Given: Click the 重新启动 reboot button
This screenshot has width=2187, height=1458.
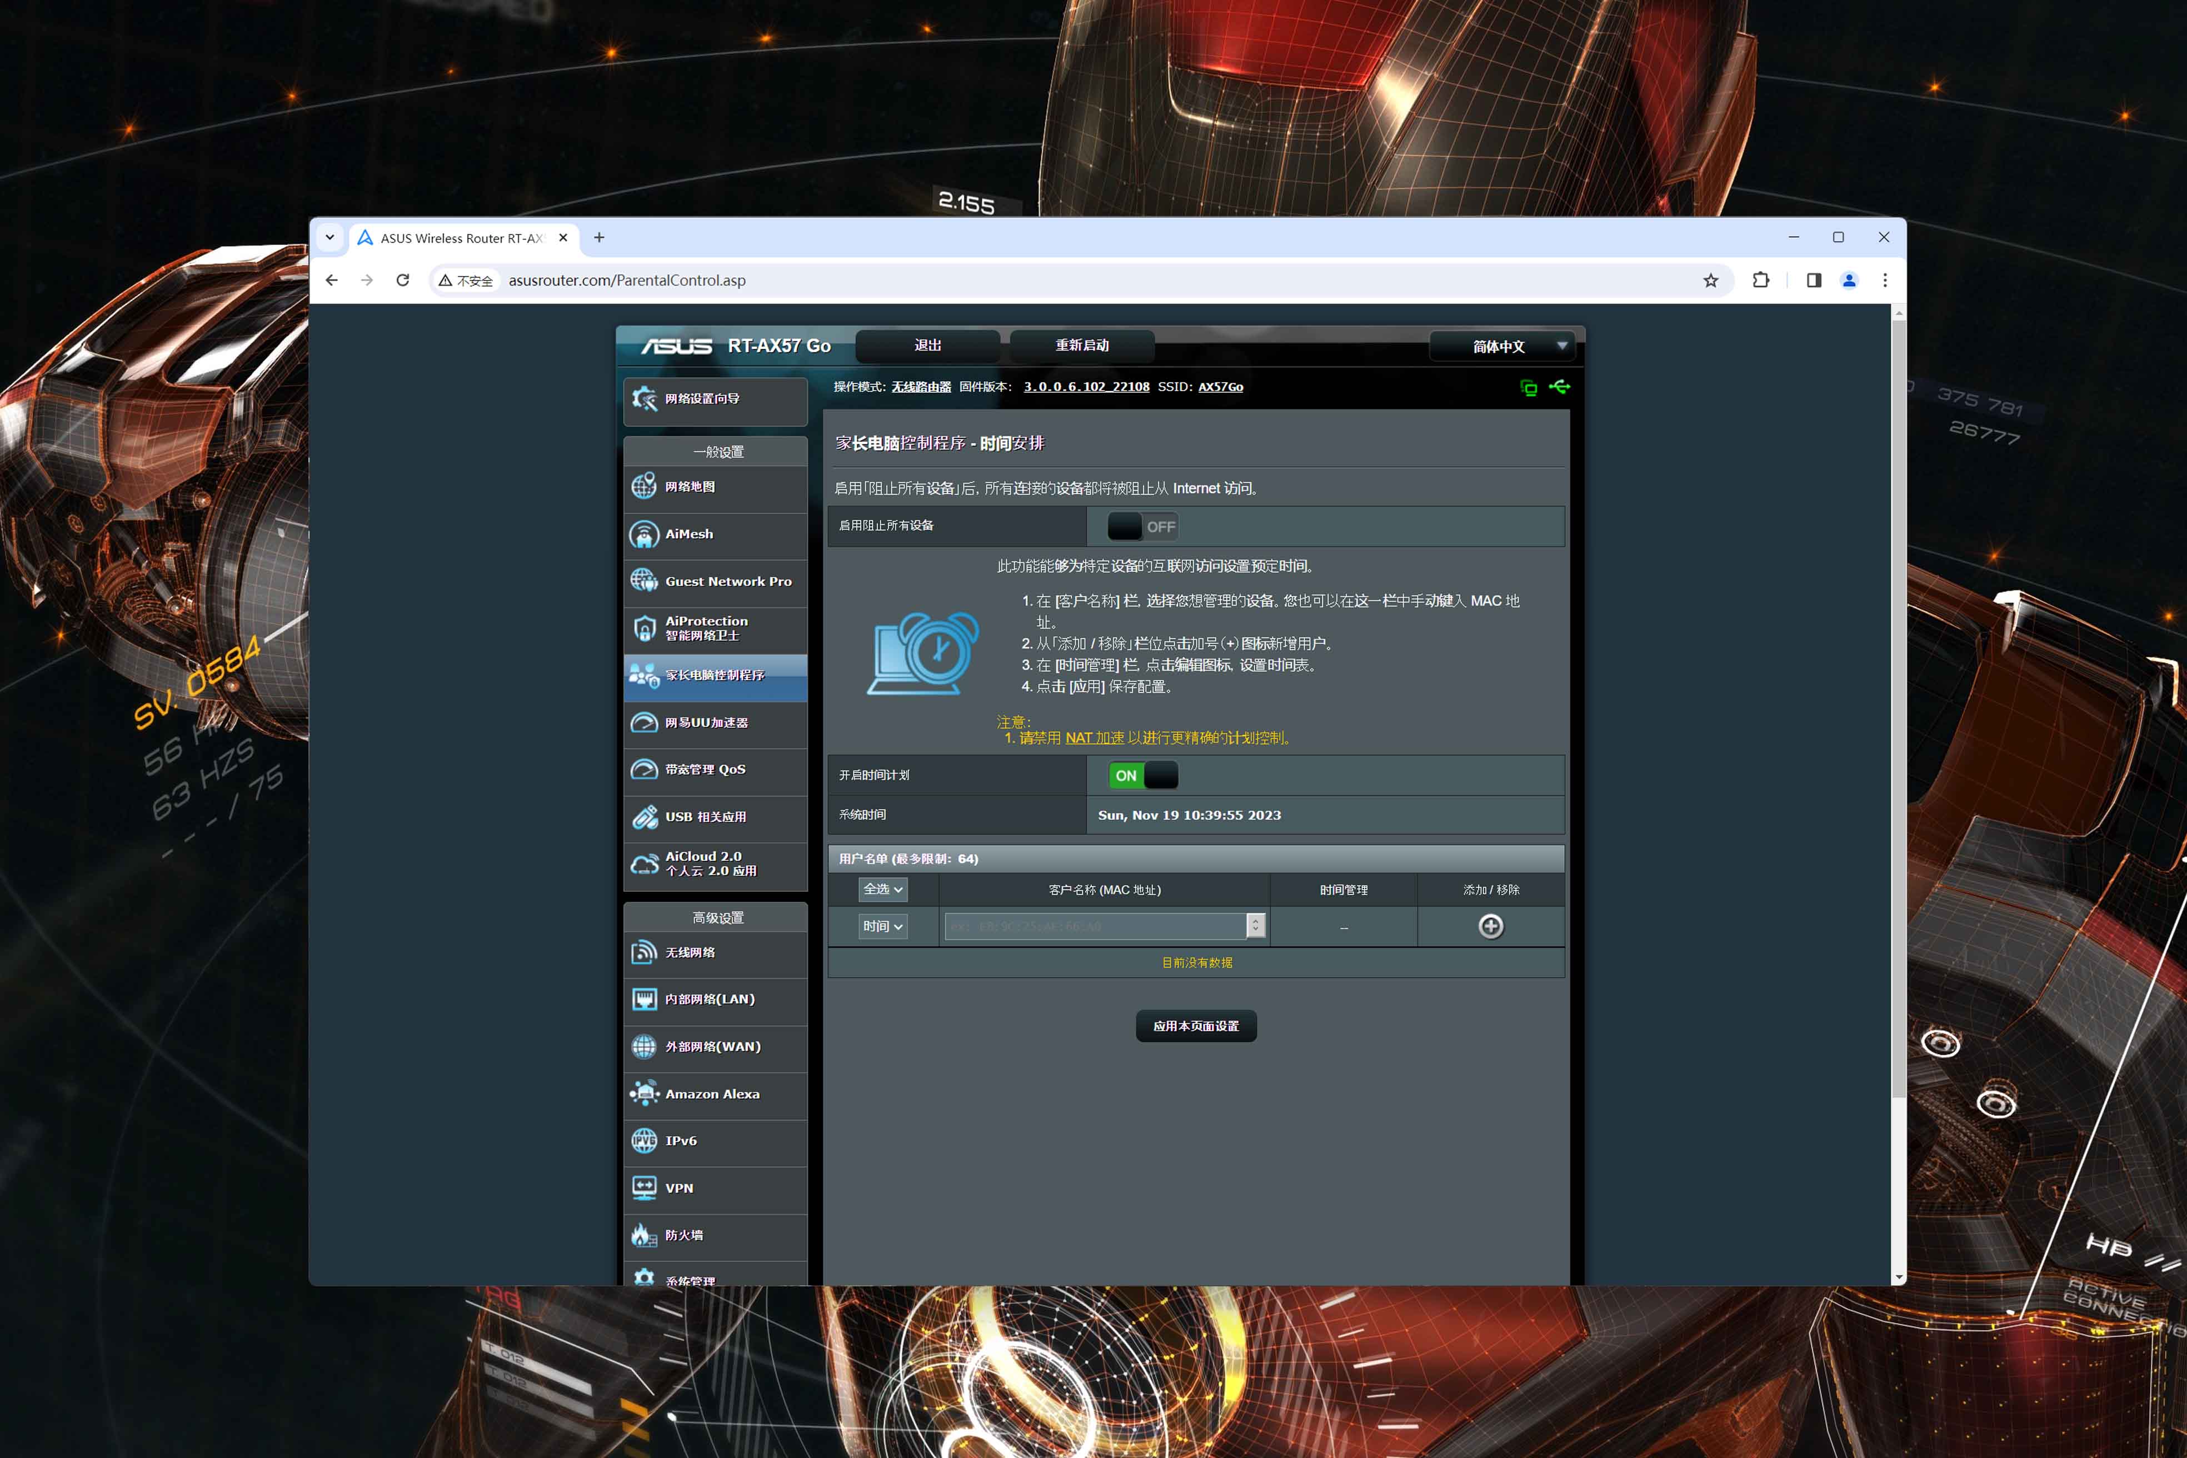Looking at the screenshot, I should (x=1081, y=345).
